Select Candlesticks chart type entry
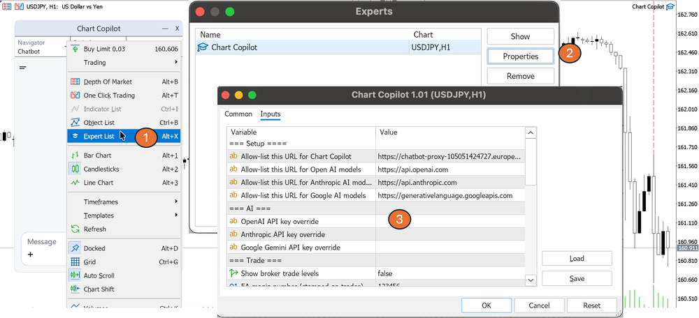Image resolution: width=699 pixels, height=318 pixels. (x=124, y=169)
